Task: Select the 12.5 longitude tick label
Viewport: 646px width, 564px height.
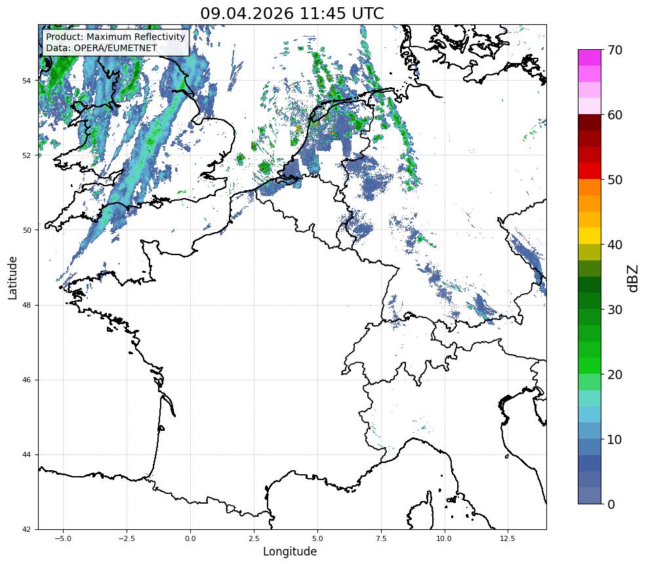Action: (x=508, y=538)
